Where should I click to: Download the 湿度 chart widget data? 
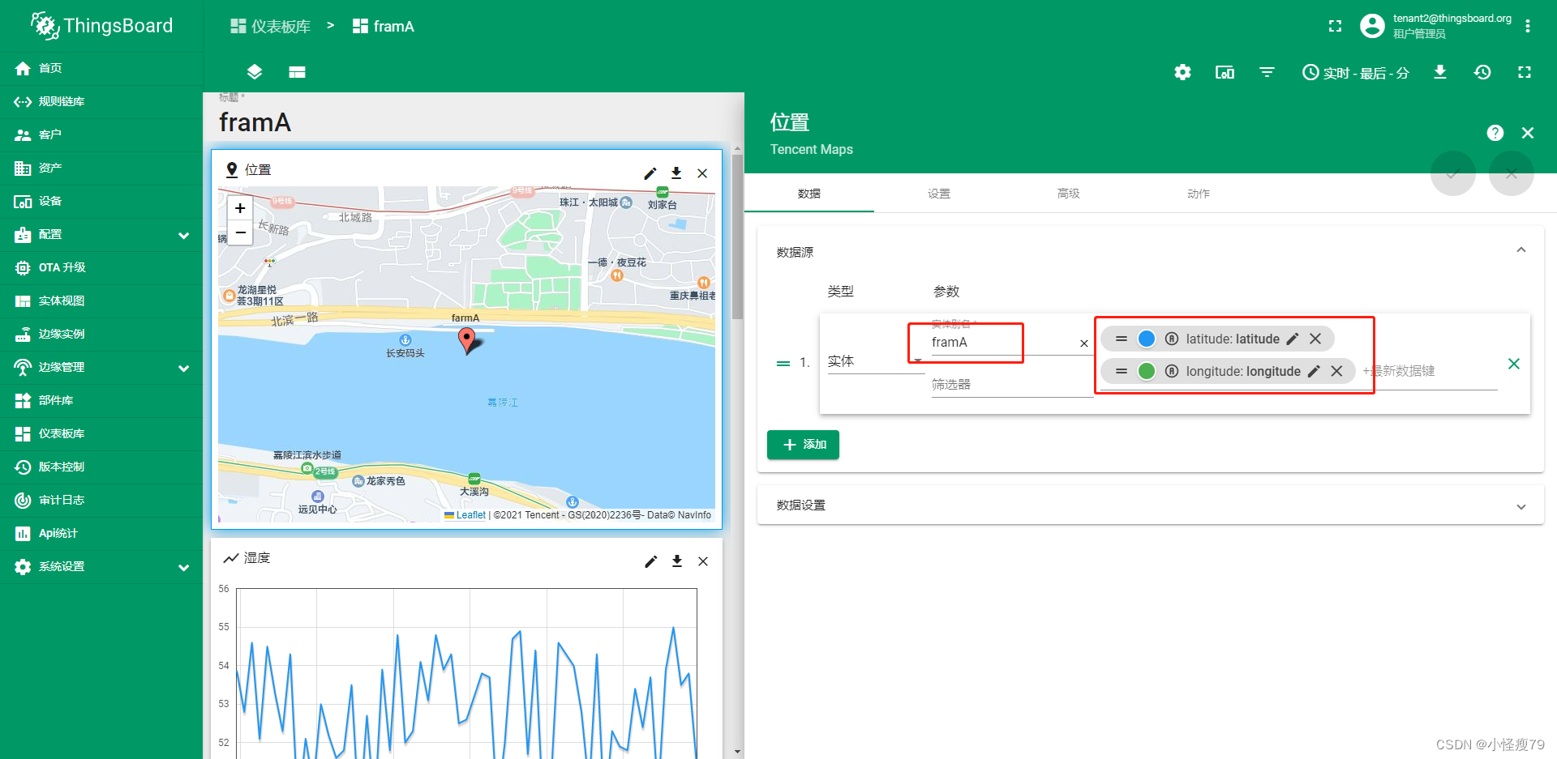[x=676, y=561]
